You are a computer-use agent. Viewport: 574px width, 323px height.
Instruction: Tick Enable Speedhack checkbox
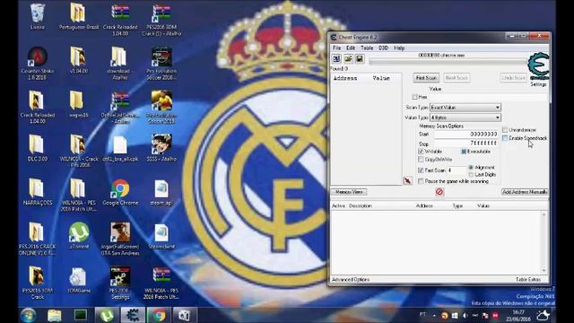[x=505, y=138]
